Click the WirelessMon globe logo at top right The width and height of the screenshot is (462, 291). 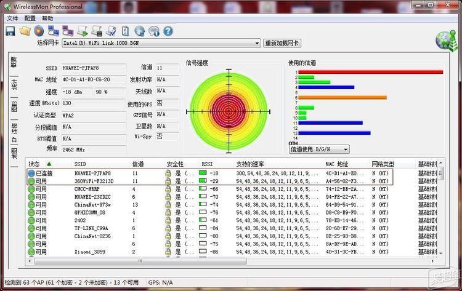(x=447, y=41)
